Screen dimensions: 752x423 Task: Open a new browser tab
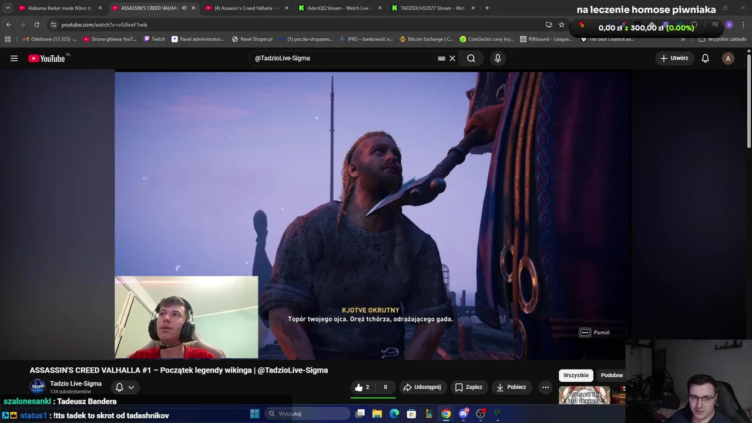tap(487, 8)
